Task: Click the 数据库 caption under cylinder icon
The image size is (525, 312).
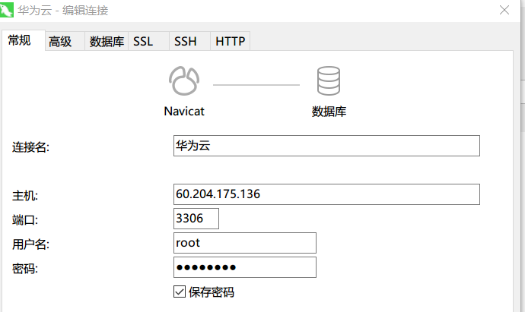Action: (x=329, y=112)
